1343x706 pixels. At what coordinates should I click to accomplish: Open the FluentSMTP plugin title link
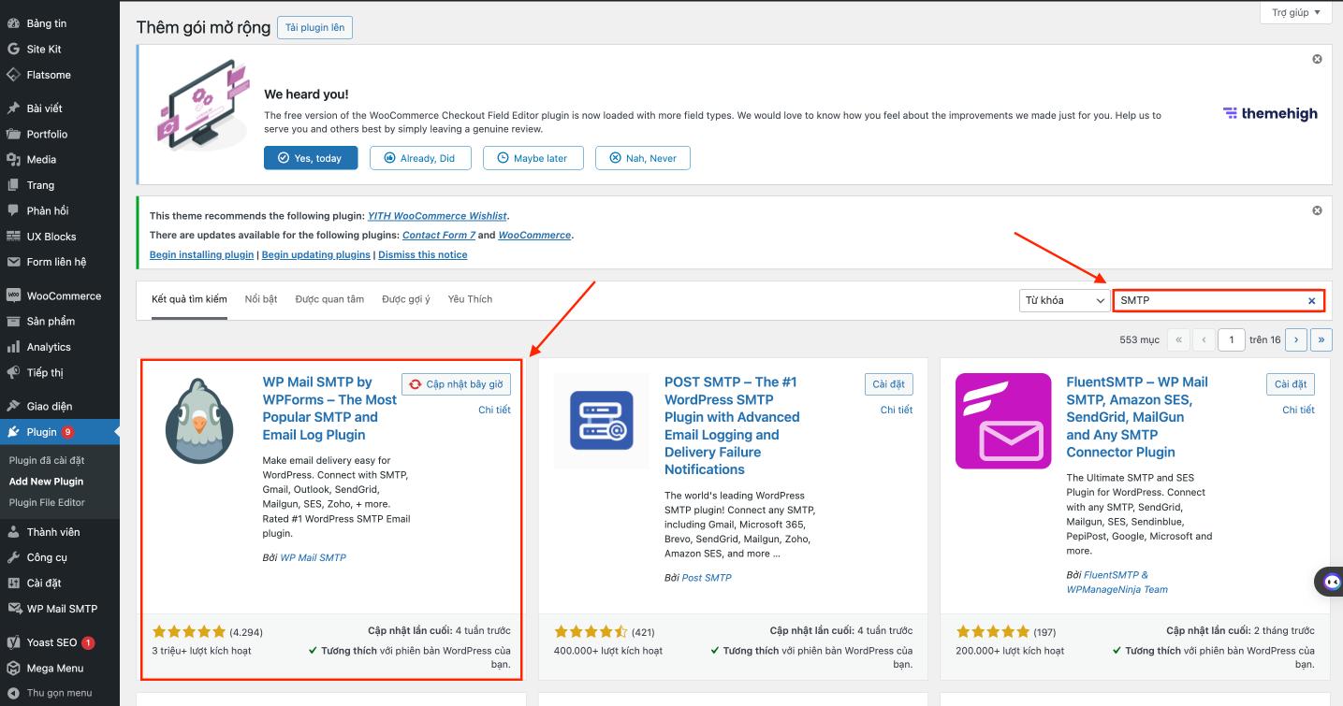(x=1137, y=417)
